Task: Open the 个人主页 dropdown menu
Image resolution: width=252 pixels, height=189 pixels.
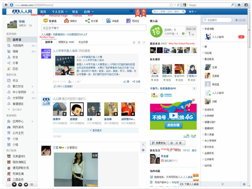Action: click(59, 11)
